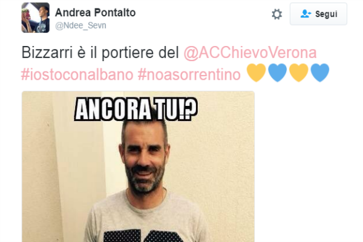Screen dimensions: 363x242
Task: Open the gear settings icon
Action: (x=277, y=14)
